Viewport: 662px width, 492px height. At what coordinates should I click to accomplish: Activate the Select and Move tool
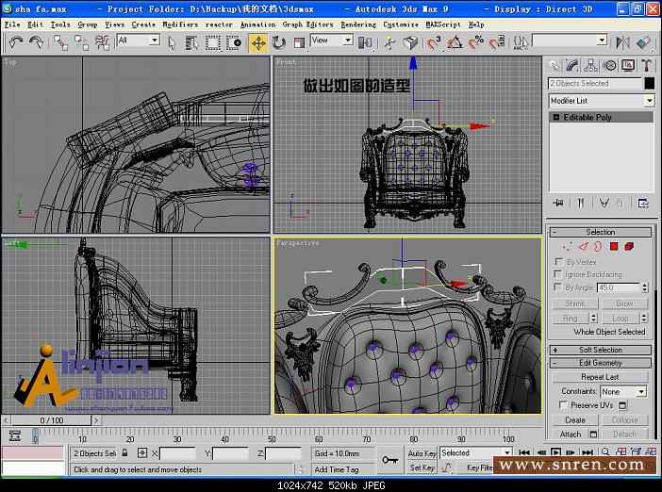tap(258, 42)
